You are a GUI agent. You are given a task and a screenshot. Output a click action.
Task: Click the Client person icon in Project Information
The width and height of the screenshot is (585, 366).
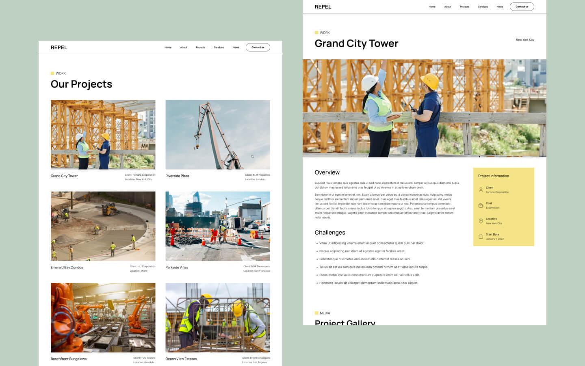481,190
